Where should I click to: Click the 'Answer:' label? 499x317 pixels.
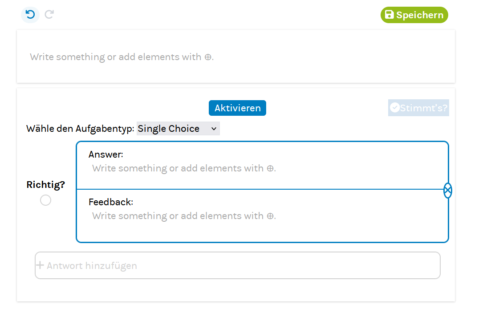106,154
